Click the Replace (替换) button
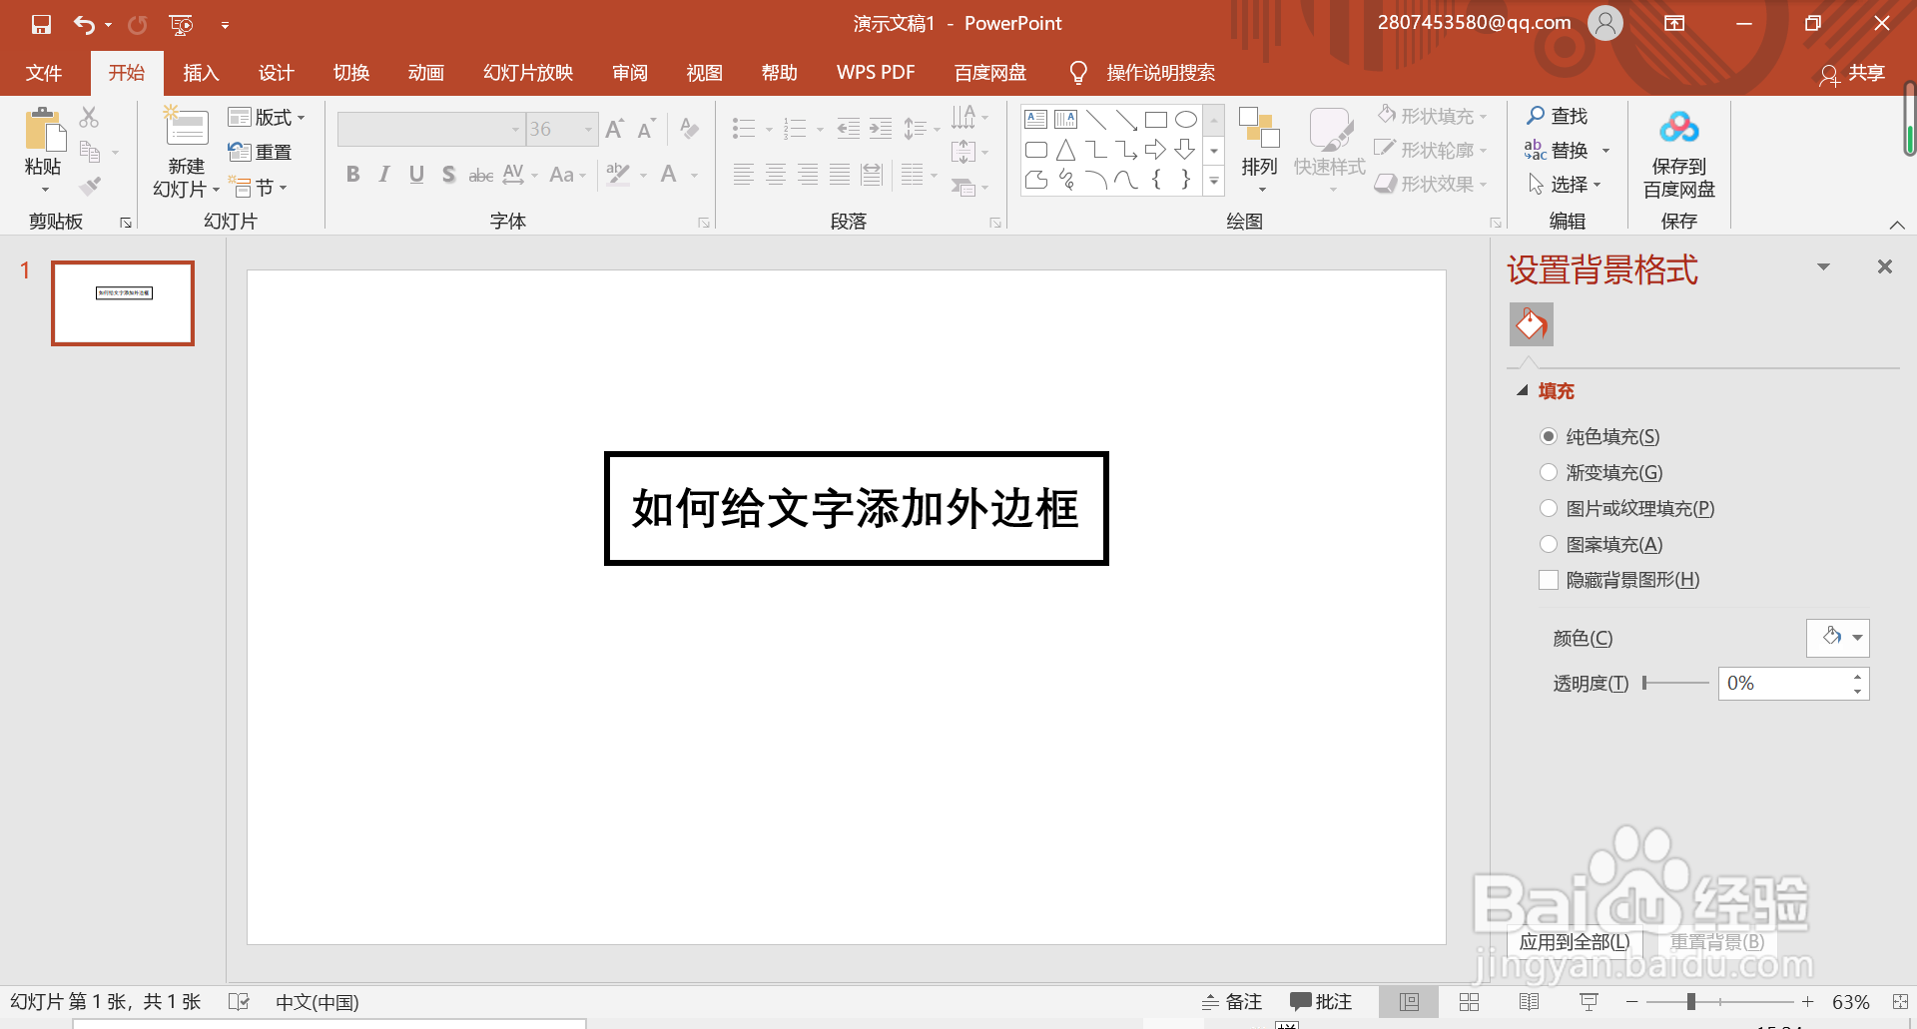The width and height of the screenshot is (1917, 1029). [x=1567, y=150]
